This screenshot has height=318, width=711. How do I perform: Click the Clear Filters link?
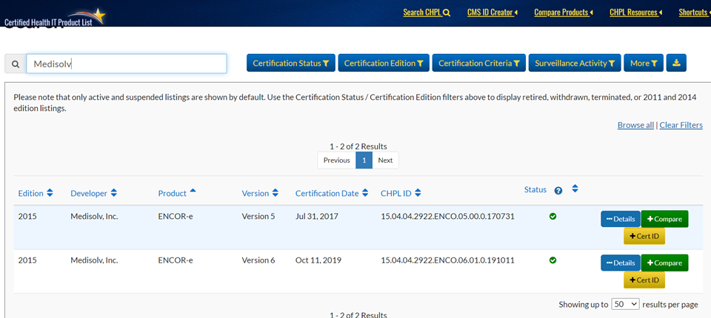tap(681, 125)
